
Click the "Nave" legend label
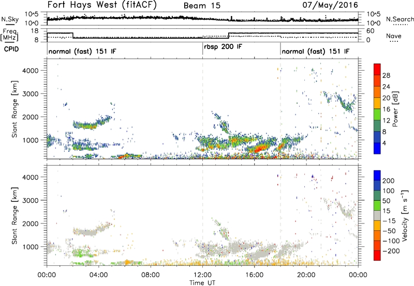click(x=394, y=36)
